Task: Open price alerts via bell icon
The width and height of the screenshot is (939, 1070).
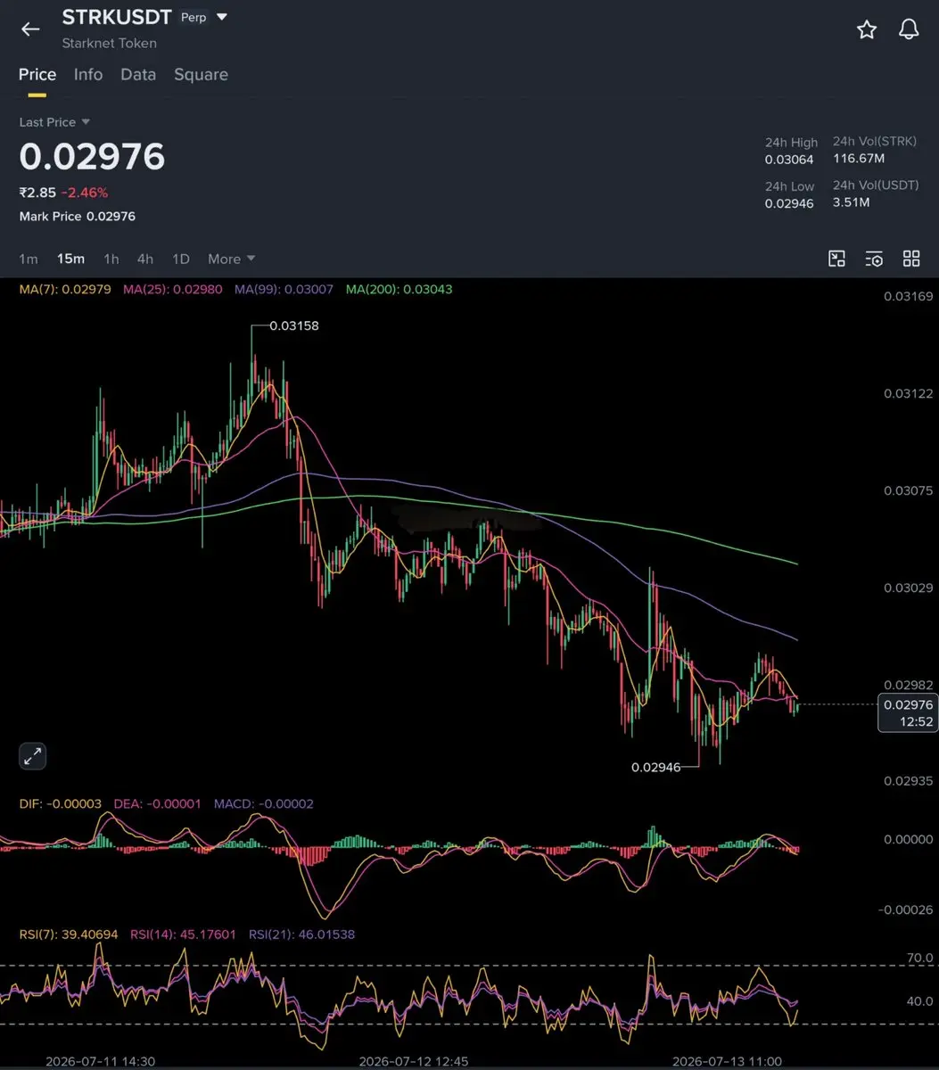Action: pyautogui.click(x=909, y=29)
